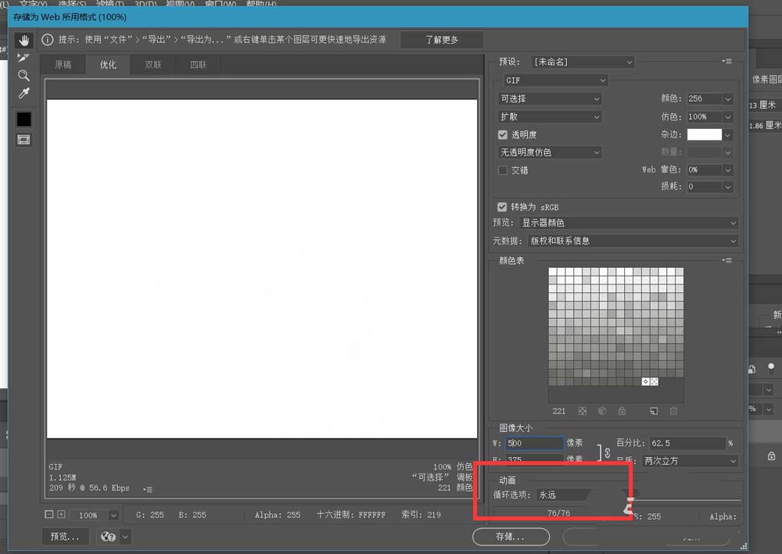Click the lock icon in background Photoshop window
The image size is (782, 554).
(x=772, y=456)
